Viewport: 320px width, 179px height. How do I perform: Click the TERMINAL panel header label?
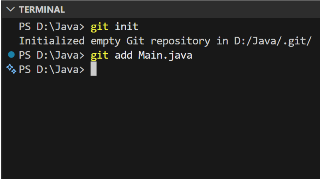pyautogui.click(x=42, y=10)
